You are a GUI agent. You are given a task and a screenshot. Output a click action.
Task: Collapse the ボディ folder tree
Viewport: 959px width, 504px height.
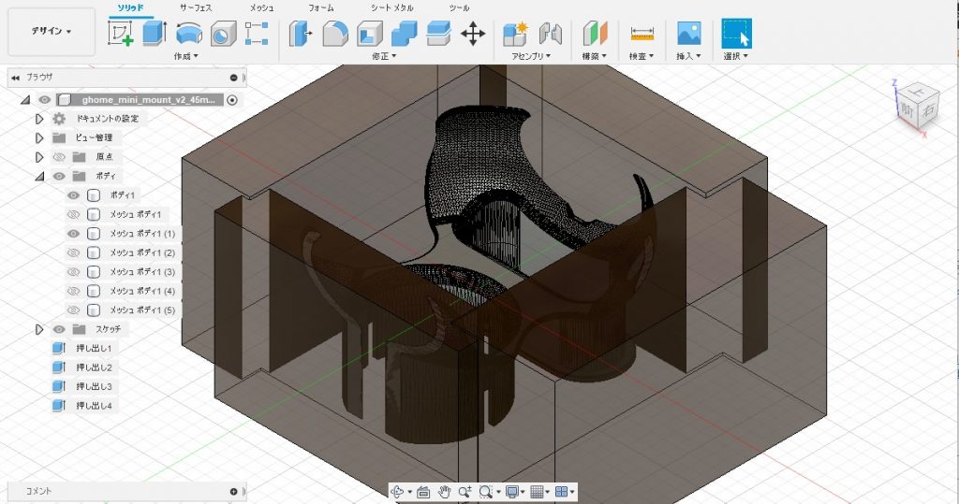click(x=39, y=176)
